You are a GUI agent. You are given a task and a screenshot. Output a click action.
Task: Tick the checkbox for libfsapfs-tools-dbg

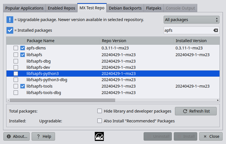pyautogui.click(x=16, y=93)
